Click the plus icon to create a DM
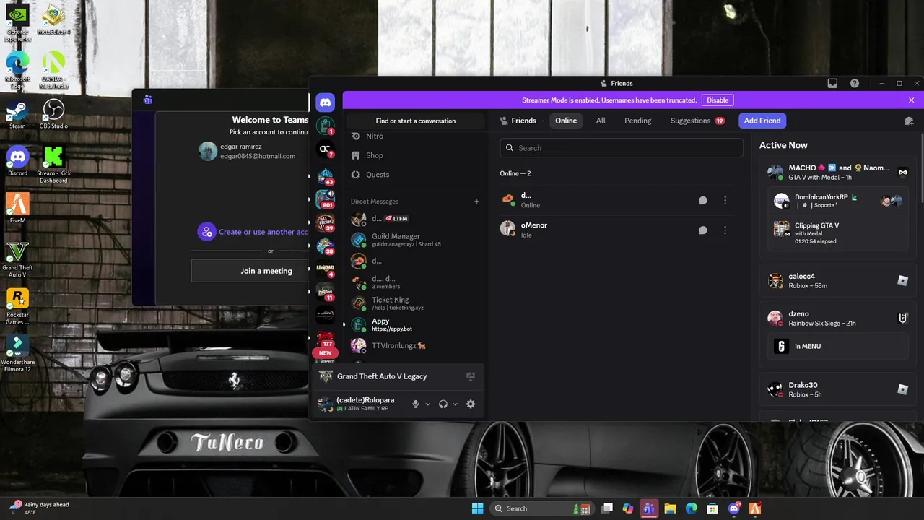The image size is (924, 520). 476,201
